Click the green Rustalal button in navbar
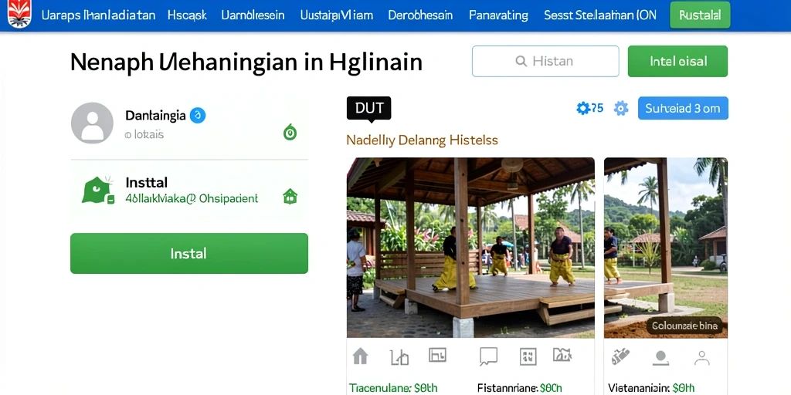The width and height of the screenshot is (791, 395). (700, 15)
